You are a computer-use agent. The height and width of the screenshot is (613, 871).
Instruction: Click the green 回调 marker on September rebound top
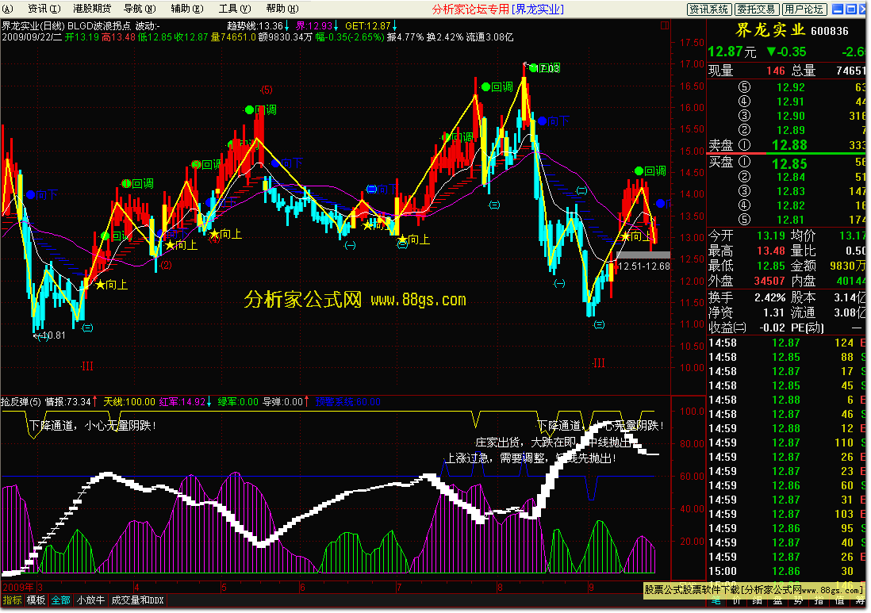(x=650, y=171)
